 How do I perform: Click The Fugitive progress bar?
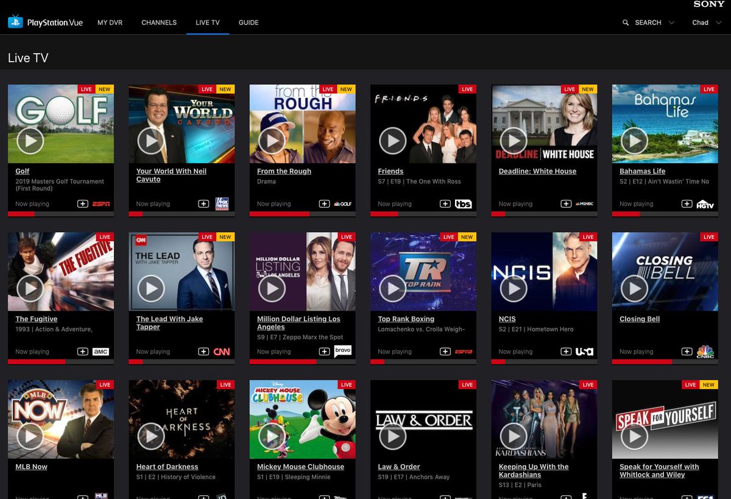[x=61, y=361]
